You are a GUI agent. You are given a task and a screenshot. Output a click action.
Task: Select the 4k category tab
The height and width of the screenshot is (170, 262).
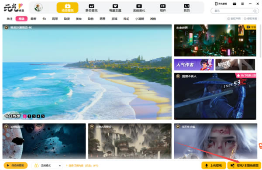pyautogui.click(x=44, y=19)
